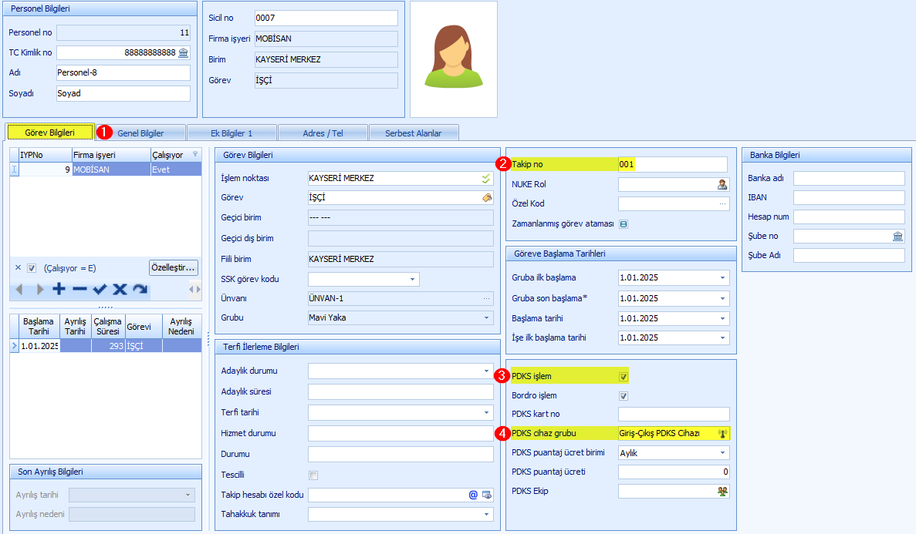Switch to the Genel Bilgiler tab

tap(140, 133)
